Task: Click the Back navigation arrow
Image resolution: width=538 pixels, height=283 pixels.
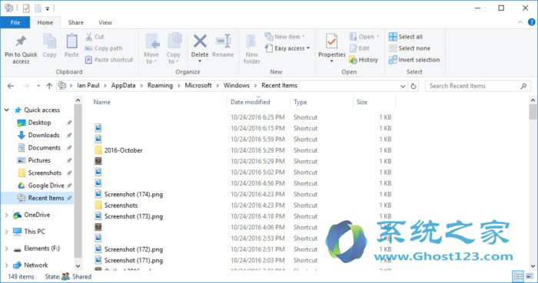Action: coord(11,86)
